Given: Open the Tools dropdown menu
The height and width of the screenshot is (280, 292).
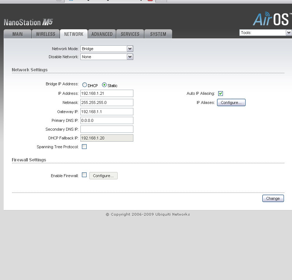Looking at the screenshot, I should coord(265,33).
